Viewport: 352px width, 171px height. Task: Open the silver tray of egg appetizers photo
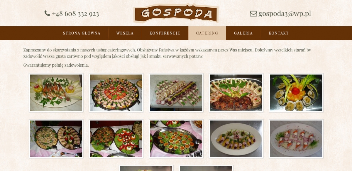[176, 139]
